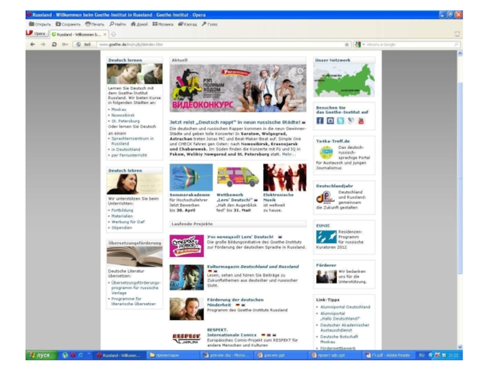Add a new tab with plus button

[113, 34]
